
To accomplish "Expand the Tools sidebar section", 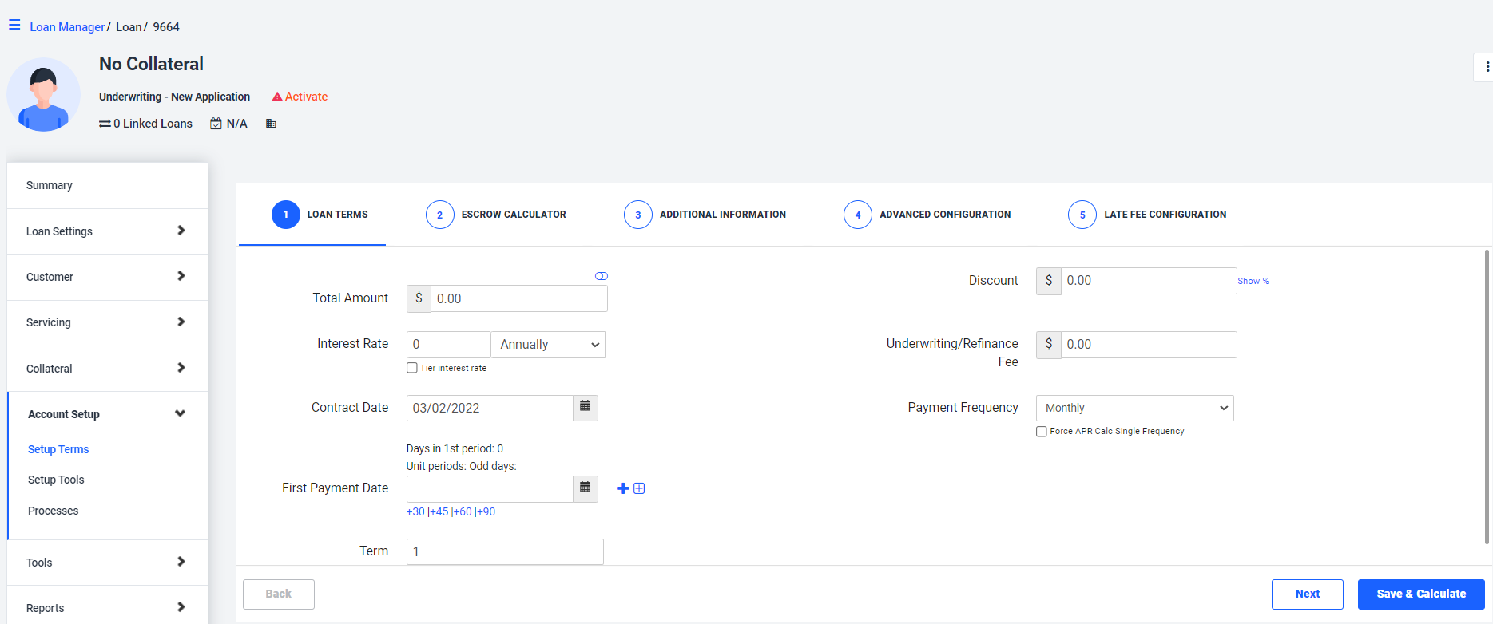I will coord(107,563).
